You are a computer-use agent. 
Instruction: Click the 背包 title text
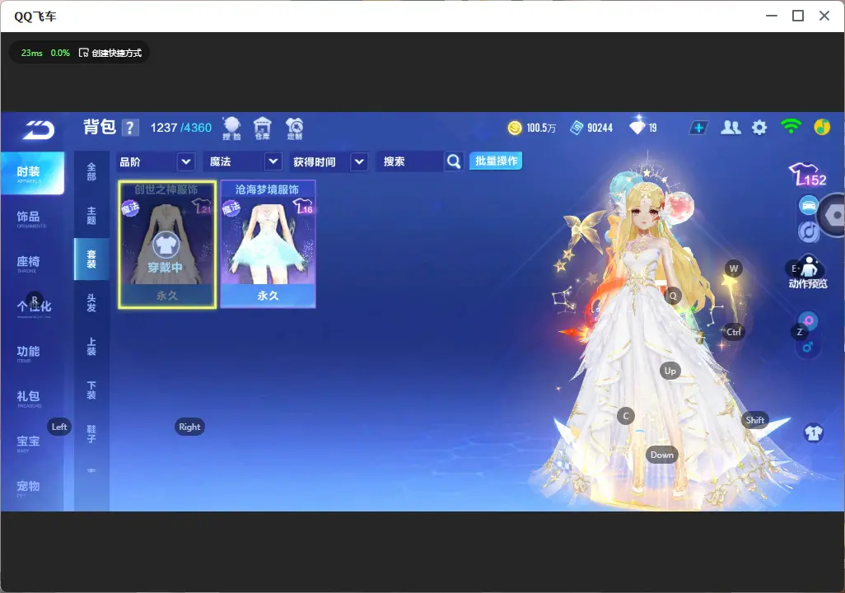click(x=100, y=127)
